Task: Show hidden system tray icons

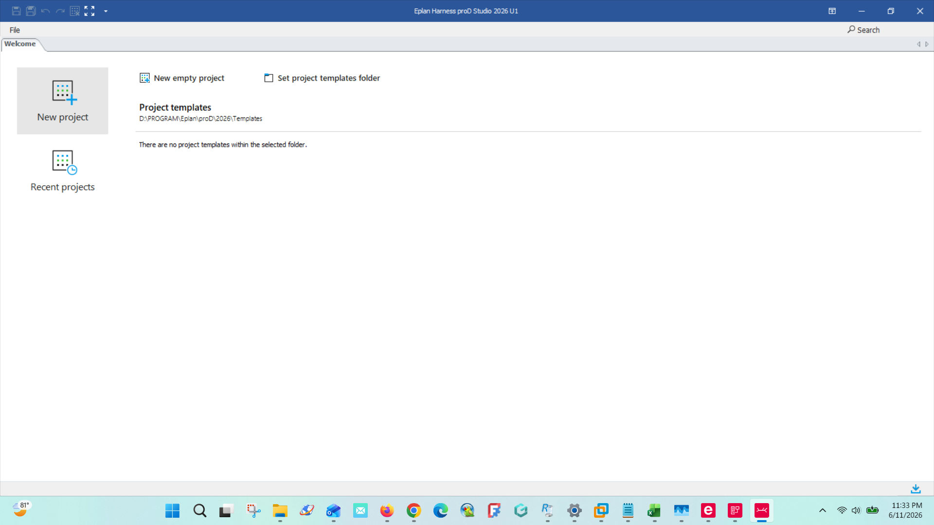Action: coord(823,510)
